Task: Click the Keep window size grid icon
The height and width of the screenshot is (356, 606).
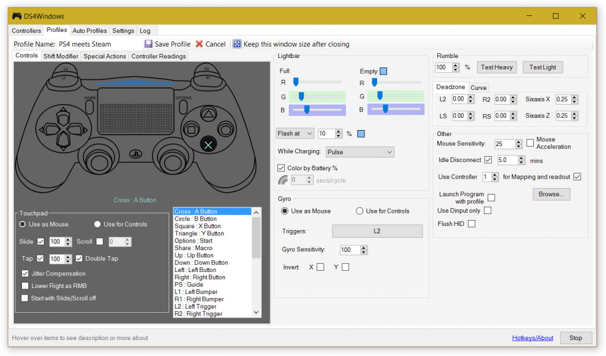Action: (x=236, y=44)
